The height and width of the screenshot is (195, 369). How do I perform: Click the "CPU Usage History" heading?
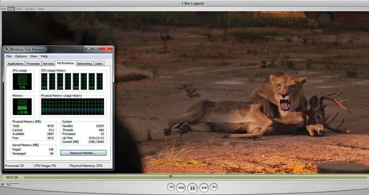click(53, 70)
